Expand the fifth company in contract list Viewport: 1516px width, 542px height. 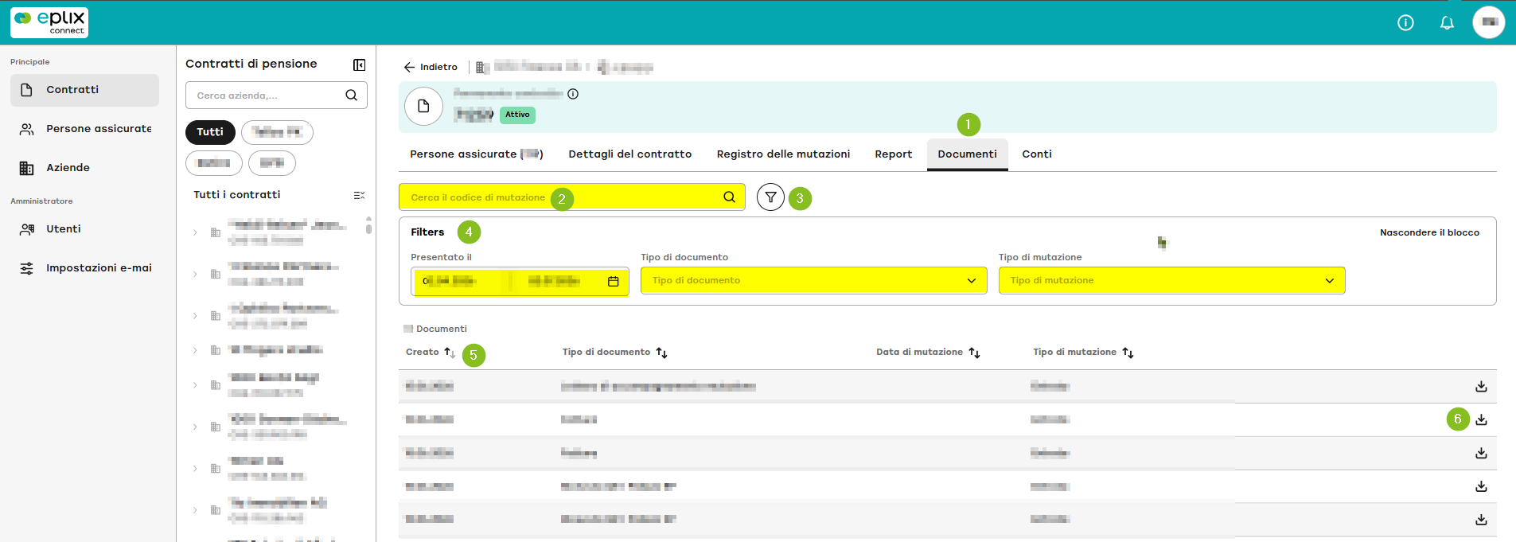195,385
